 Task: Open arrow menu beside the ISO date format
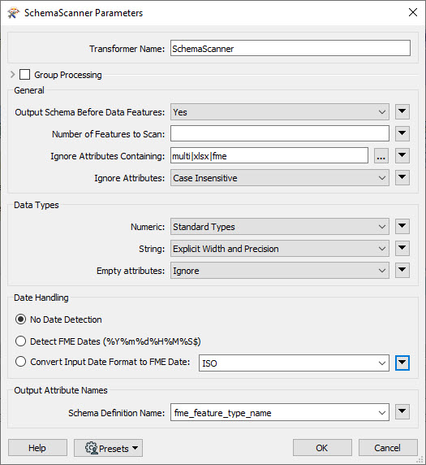[x=402, y=363]
